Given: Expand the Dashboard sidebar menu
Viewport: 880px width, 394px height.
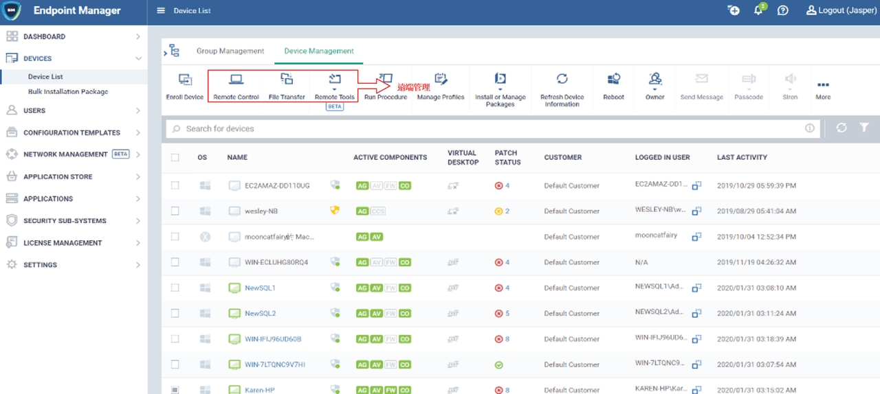Looking at the screenshot, I should click(74, 36).
